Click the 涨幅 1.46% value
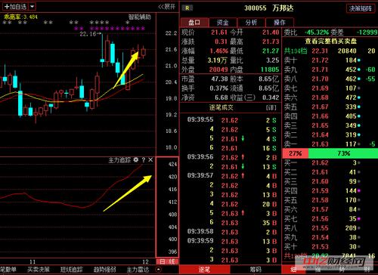Viewport: 378px width, 275px height. pos(218,51)
